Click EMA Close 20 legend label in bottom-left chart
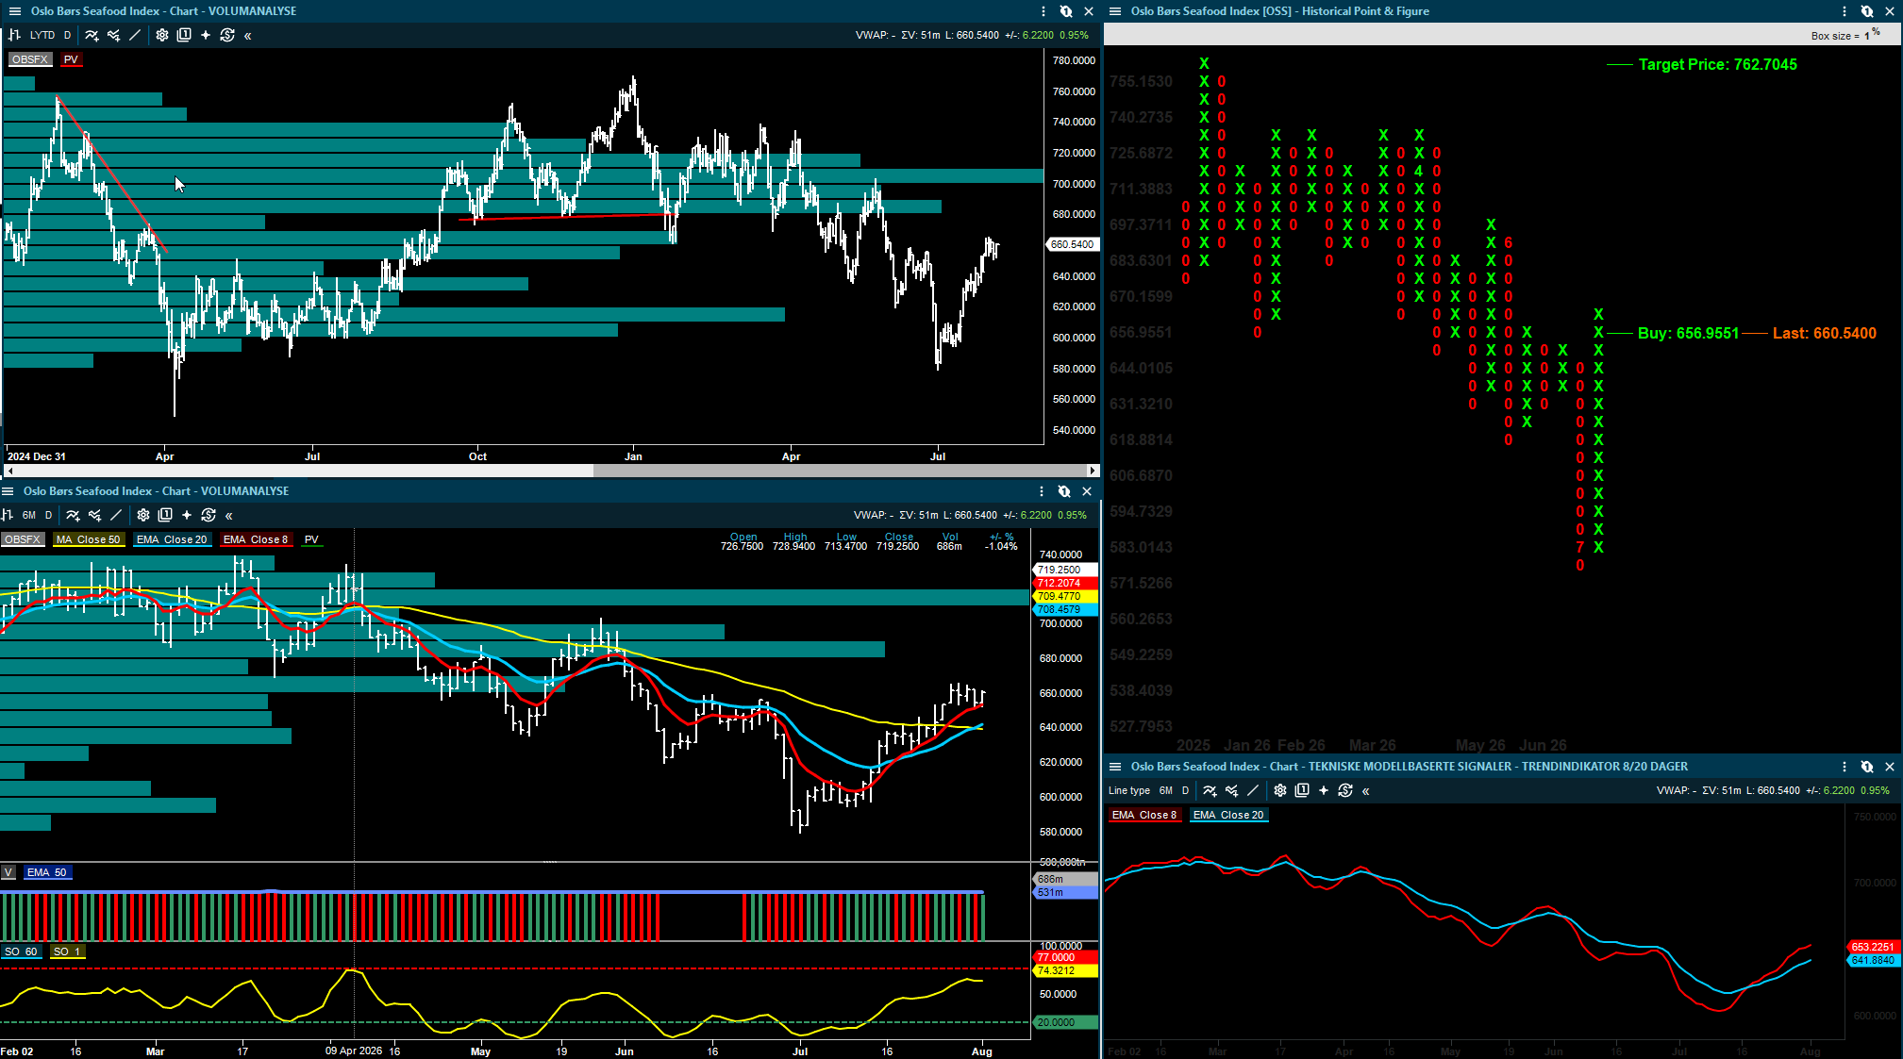Image resolution: width=1903 pixels, height=1059 pixels. (172, 539)
